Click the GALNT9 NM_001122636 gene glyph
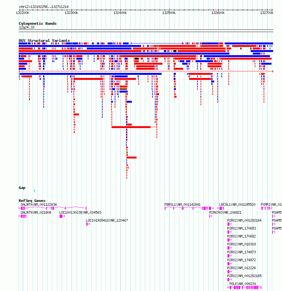This screenshot has width=282, height=291. point(53,208)
